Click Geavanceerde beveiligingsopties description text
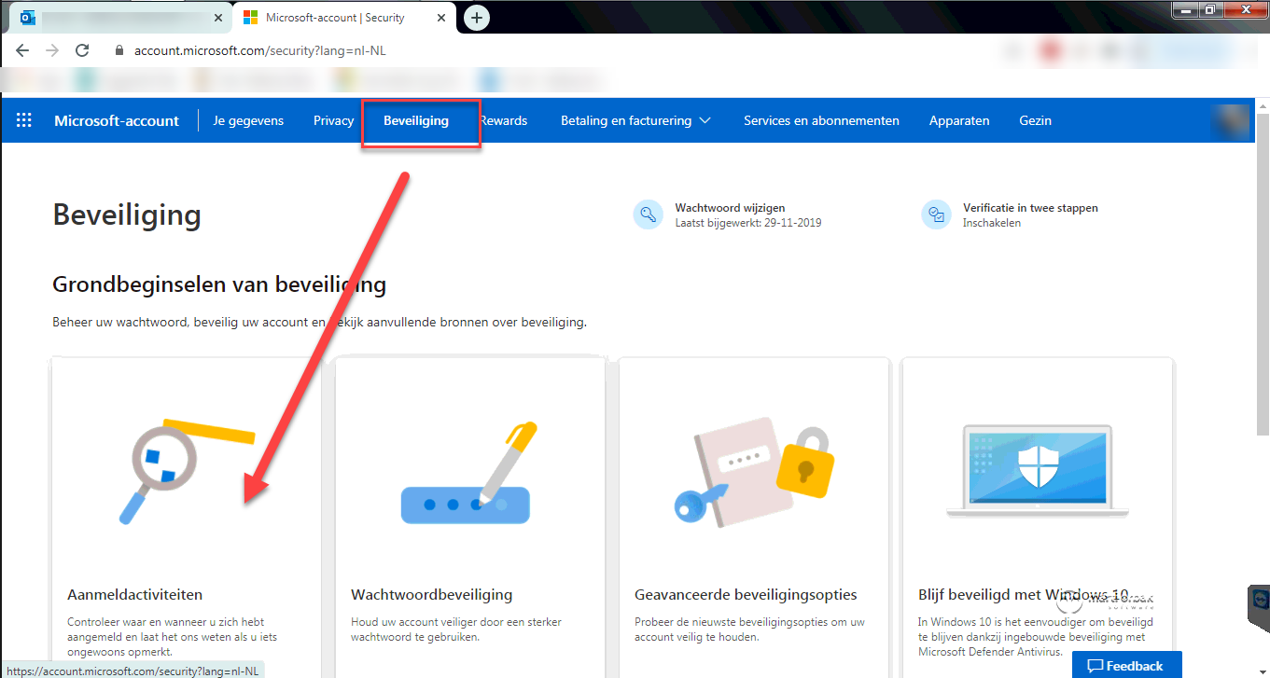This screenshot has height=678, width=1270. pyautogui.click(x=750, y=630)
